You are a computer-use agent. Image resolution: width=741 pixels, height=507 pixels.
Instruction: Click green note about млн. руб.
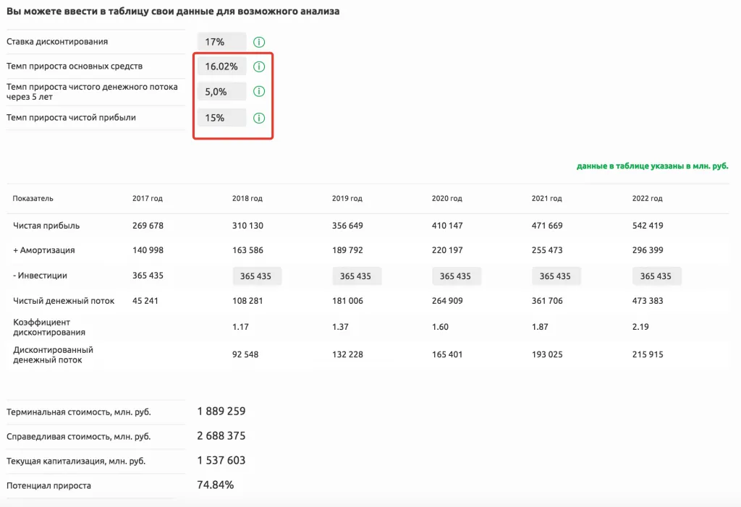652,166
